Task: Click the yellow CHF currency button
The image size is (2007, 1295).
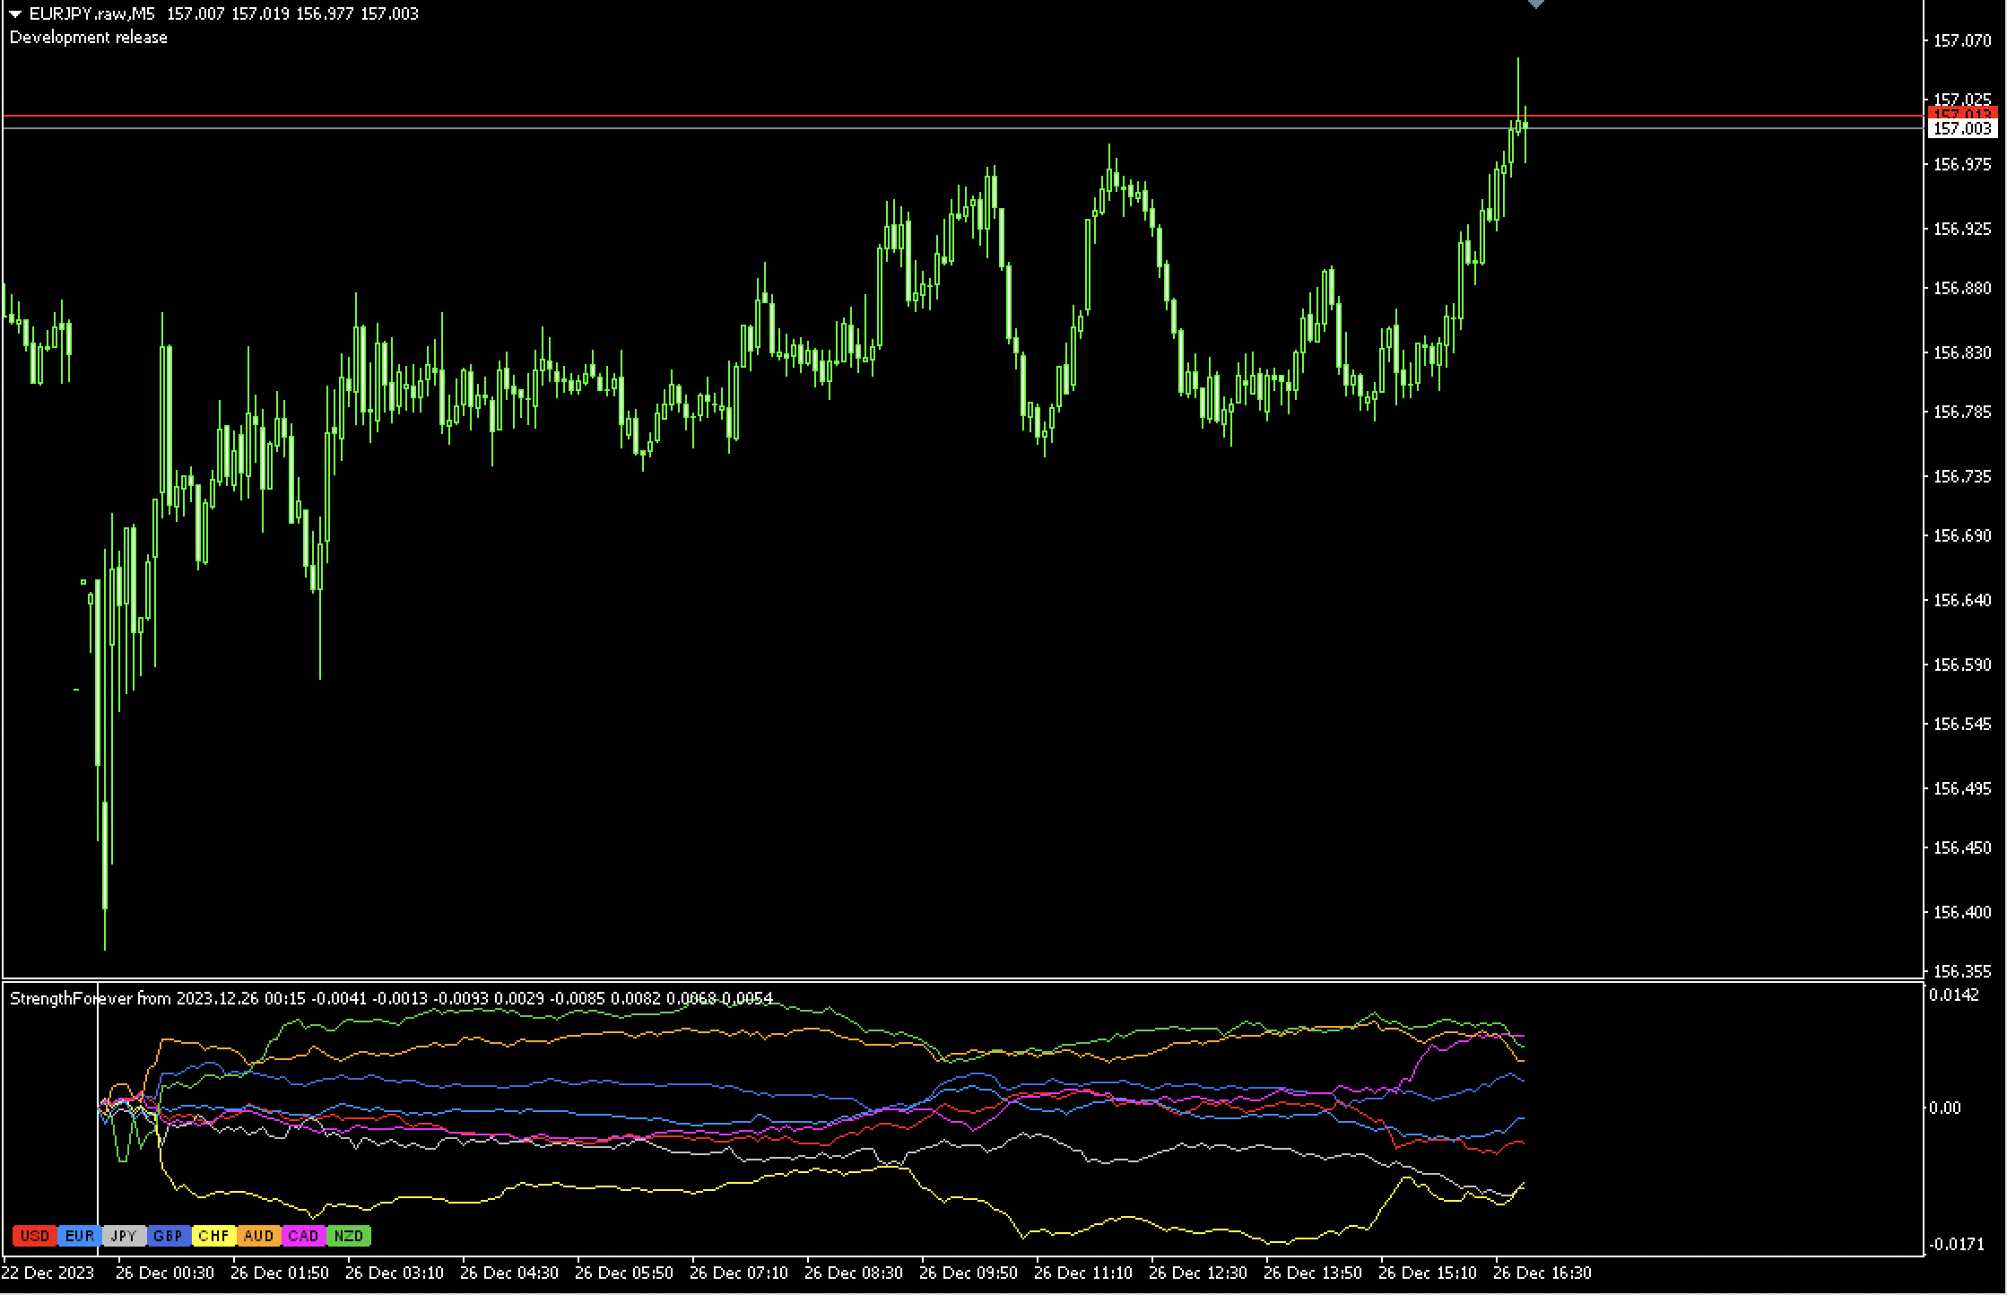Action: tap(213, 1236)
